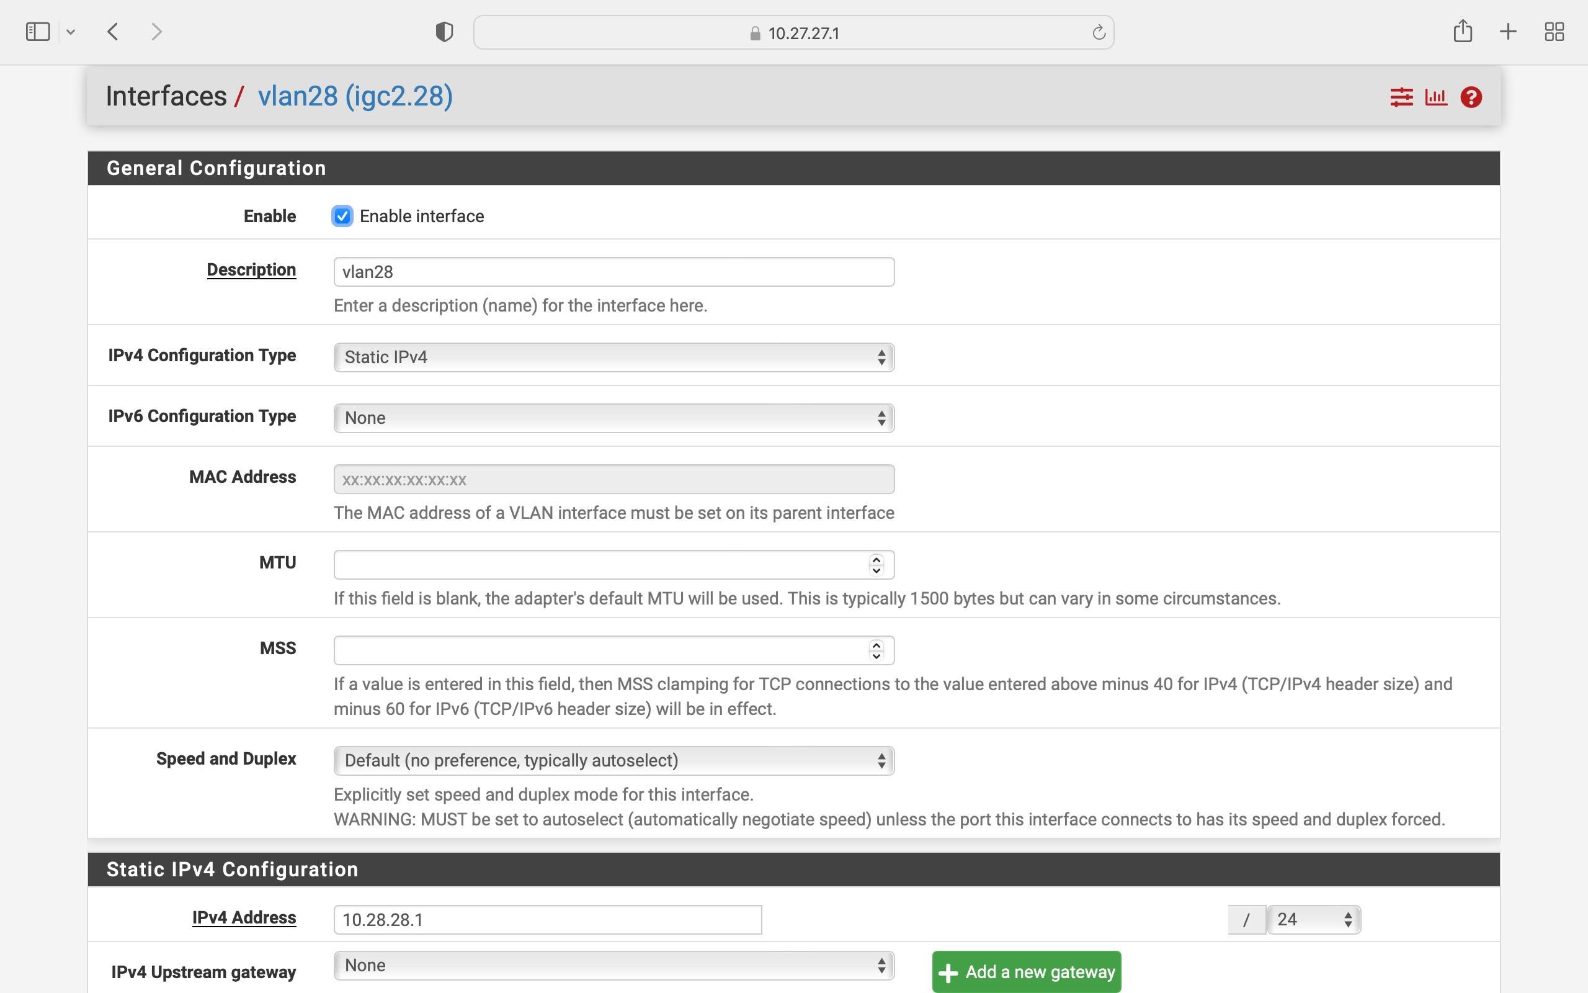The image size is (1588, 993).
Task: Show the Safari tab overview grid
Action: pos(1554,32)
